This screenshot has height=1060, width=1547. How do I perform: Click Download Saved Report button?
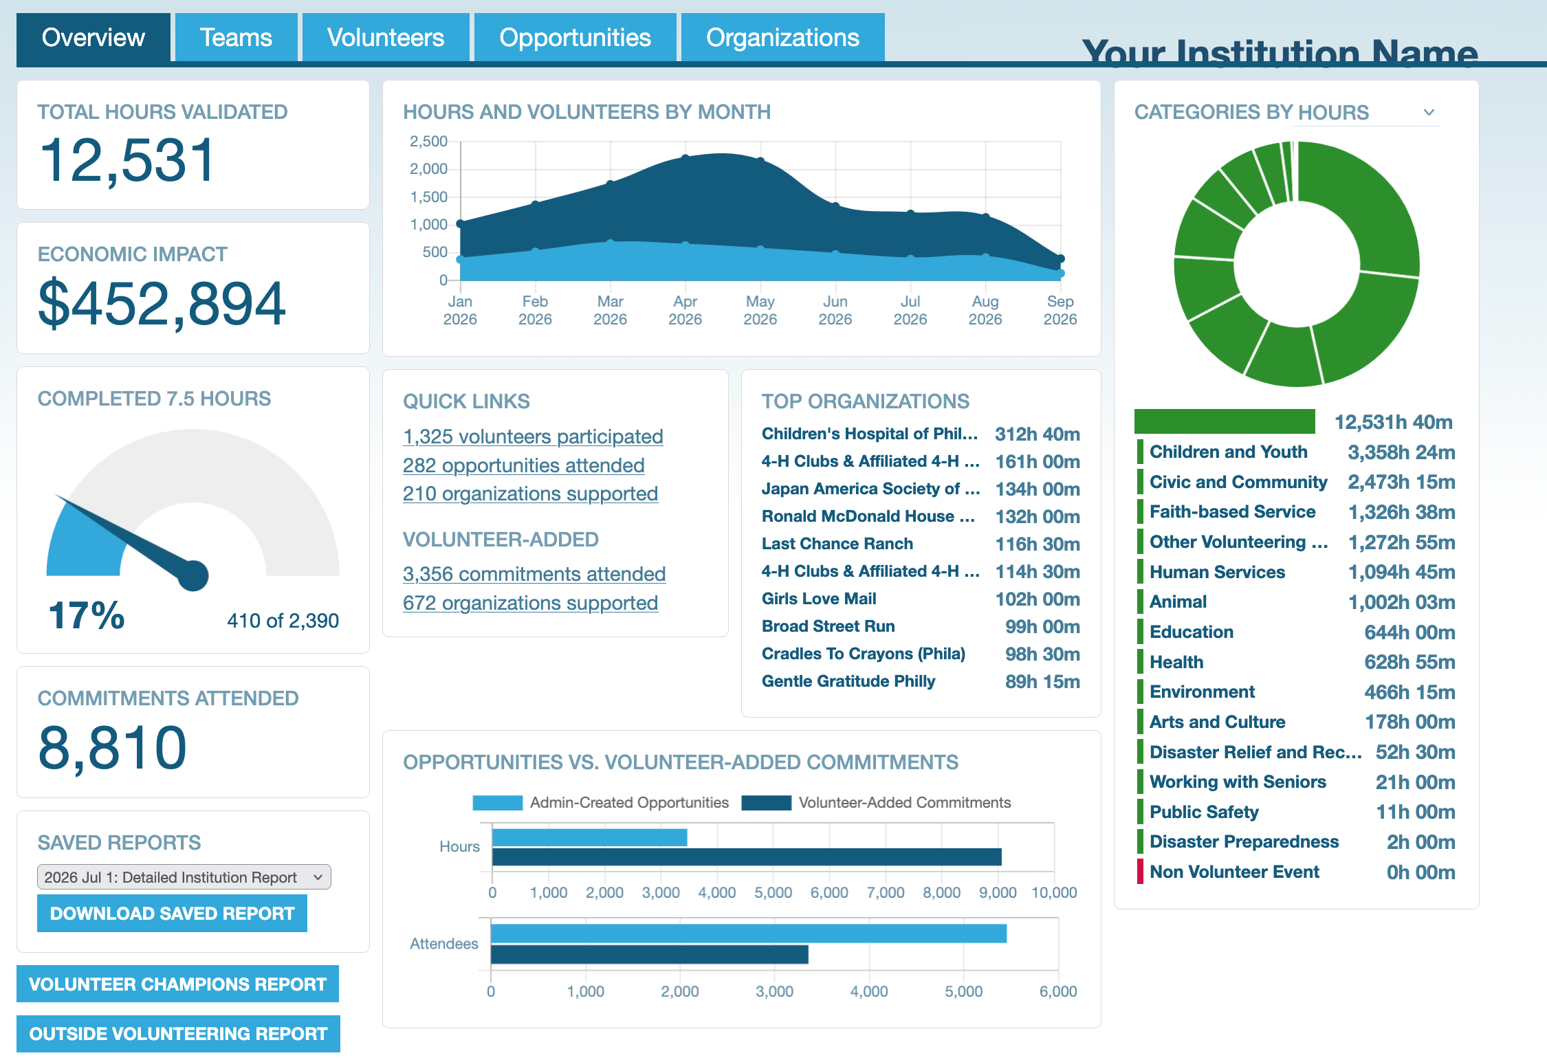pos(172,914)
